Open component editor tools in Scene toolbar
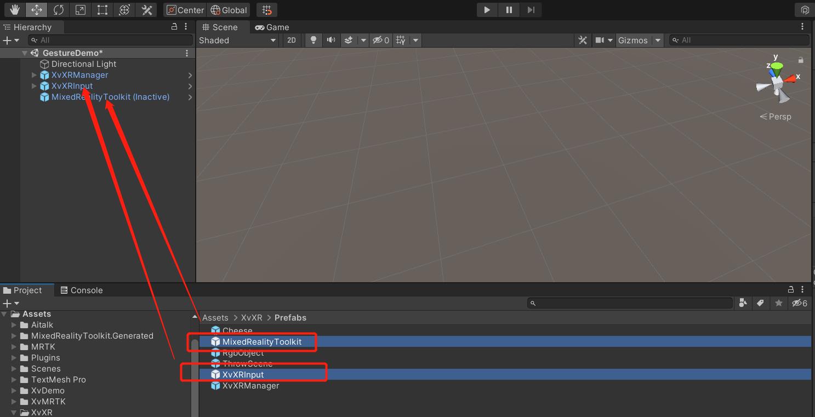Viewport: 815px width, 417px height. point(583,40)
